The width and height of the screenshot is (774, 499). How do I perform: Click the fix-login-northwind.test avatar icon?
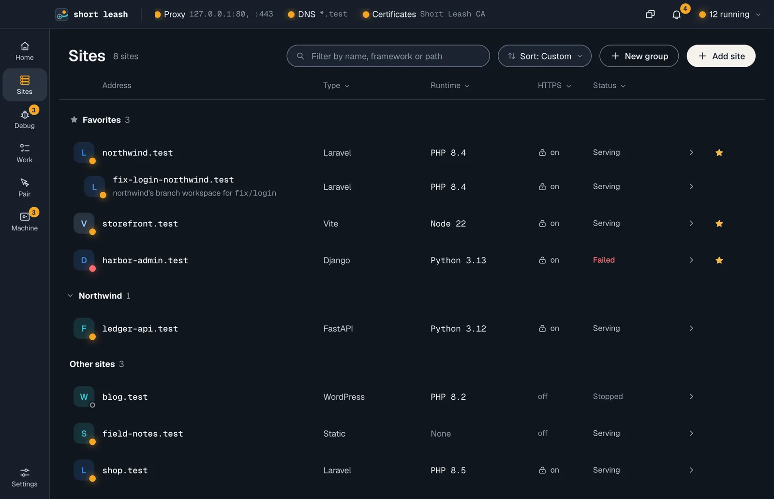pos(94,187)
